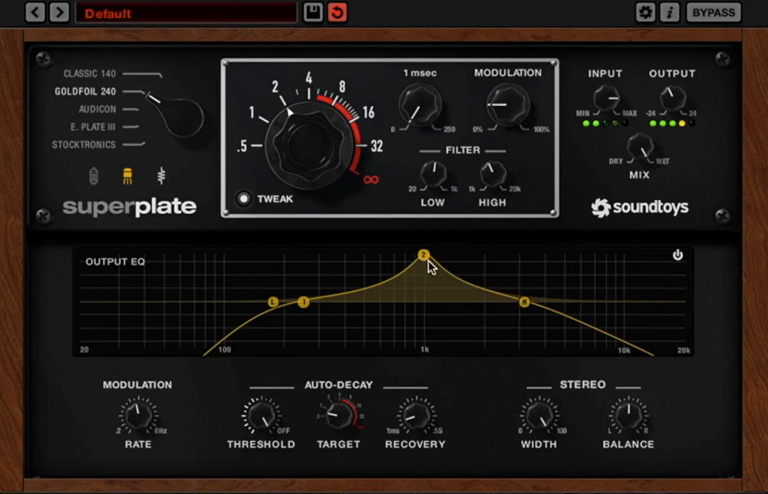Revert preset with the red undo icon
Image resolution: width=768 pixels, height=494 pixels.
coord(337,12)
